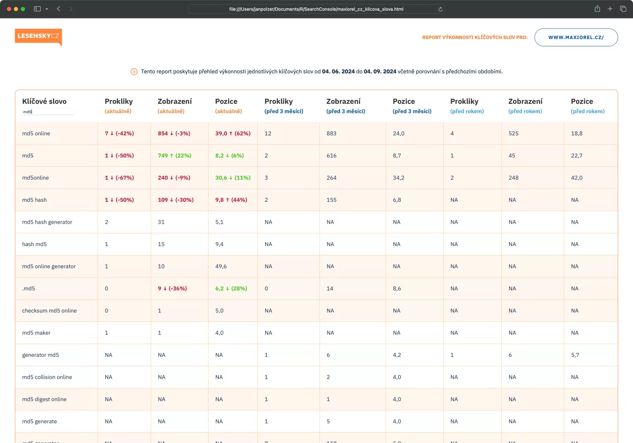Open the sidebar options dropdown chevron
The width and height of the screenshot is (633, 443).
47,9
